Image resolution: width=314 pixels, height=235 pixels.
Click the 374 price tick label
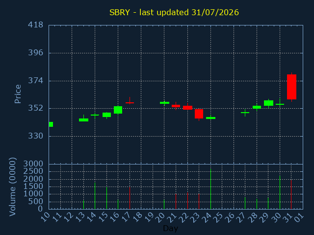[x=35, y=81]
